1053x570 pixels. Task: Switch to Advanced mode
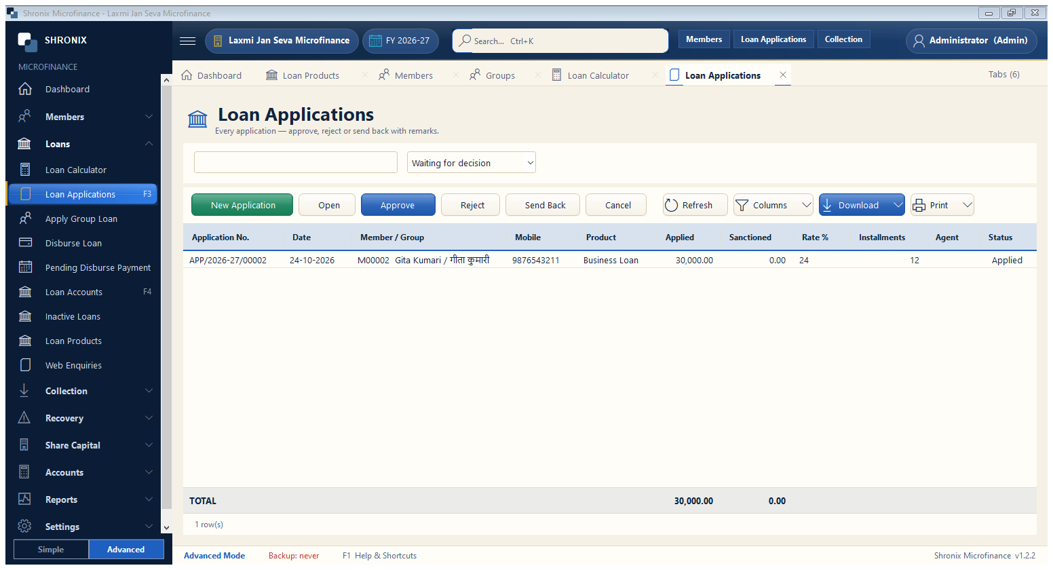pyautogui.click(x=126, y=550)
